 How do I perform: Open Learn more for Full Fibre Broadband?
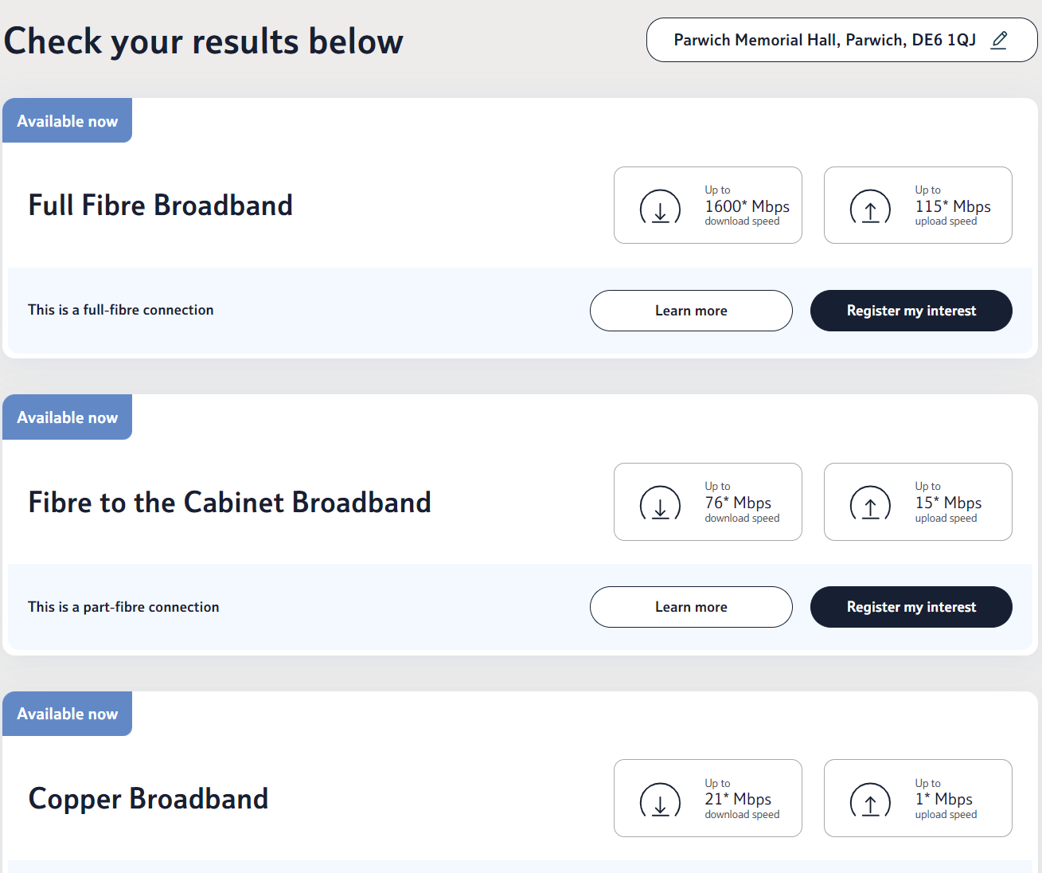[x=690, y=311]
